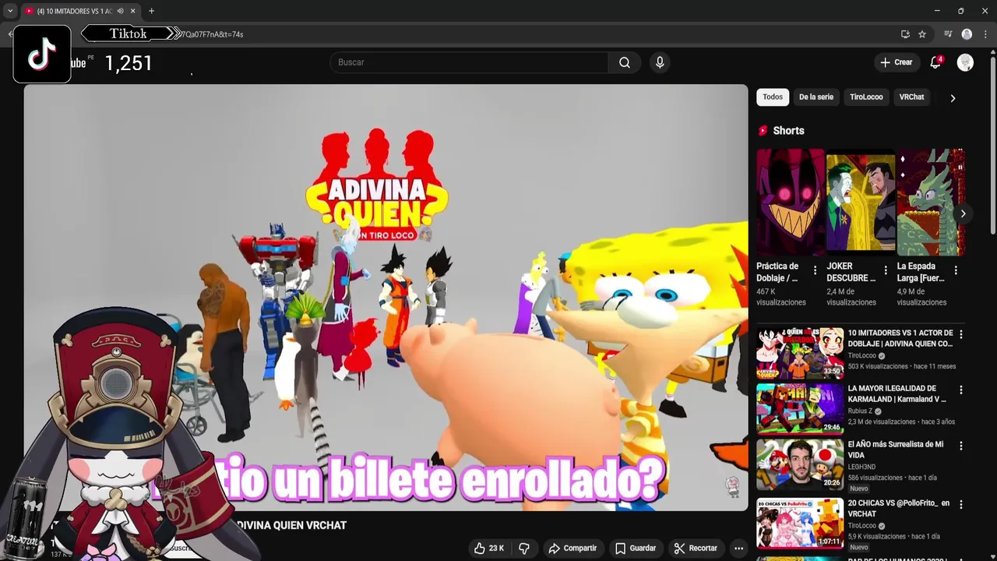Click the main video player
Image resolution: width=997 pixels, height=561 pixels.
point(386,298)
